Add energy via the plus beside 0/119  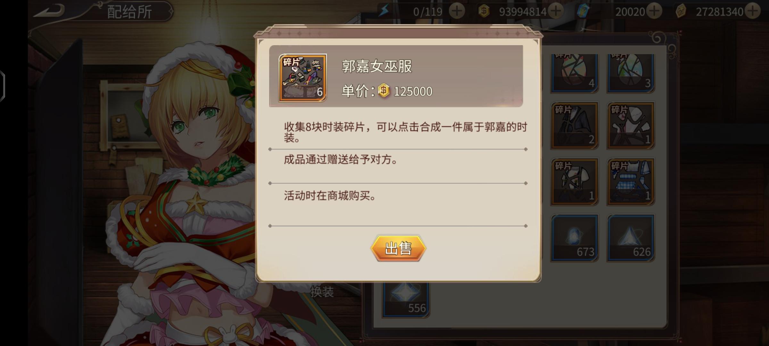457,12
